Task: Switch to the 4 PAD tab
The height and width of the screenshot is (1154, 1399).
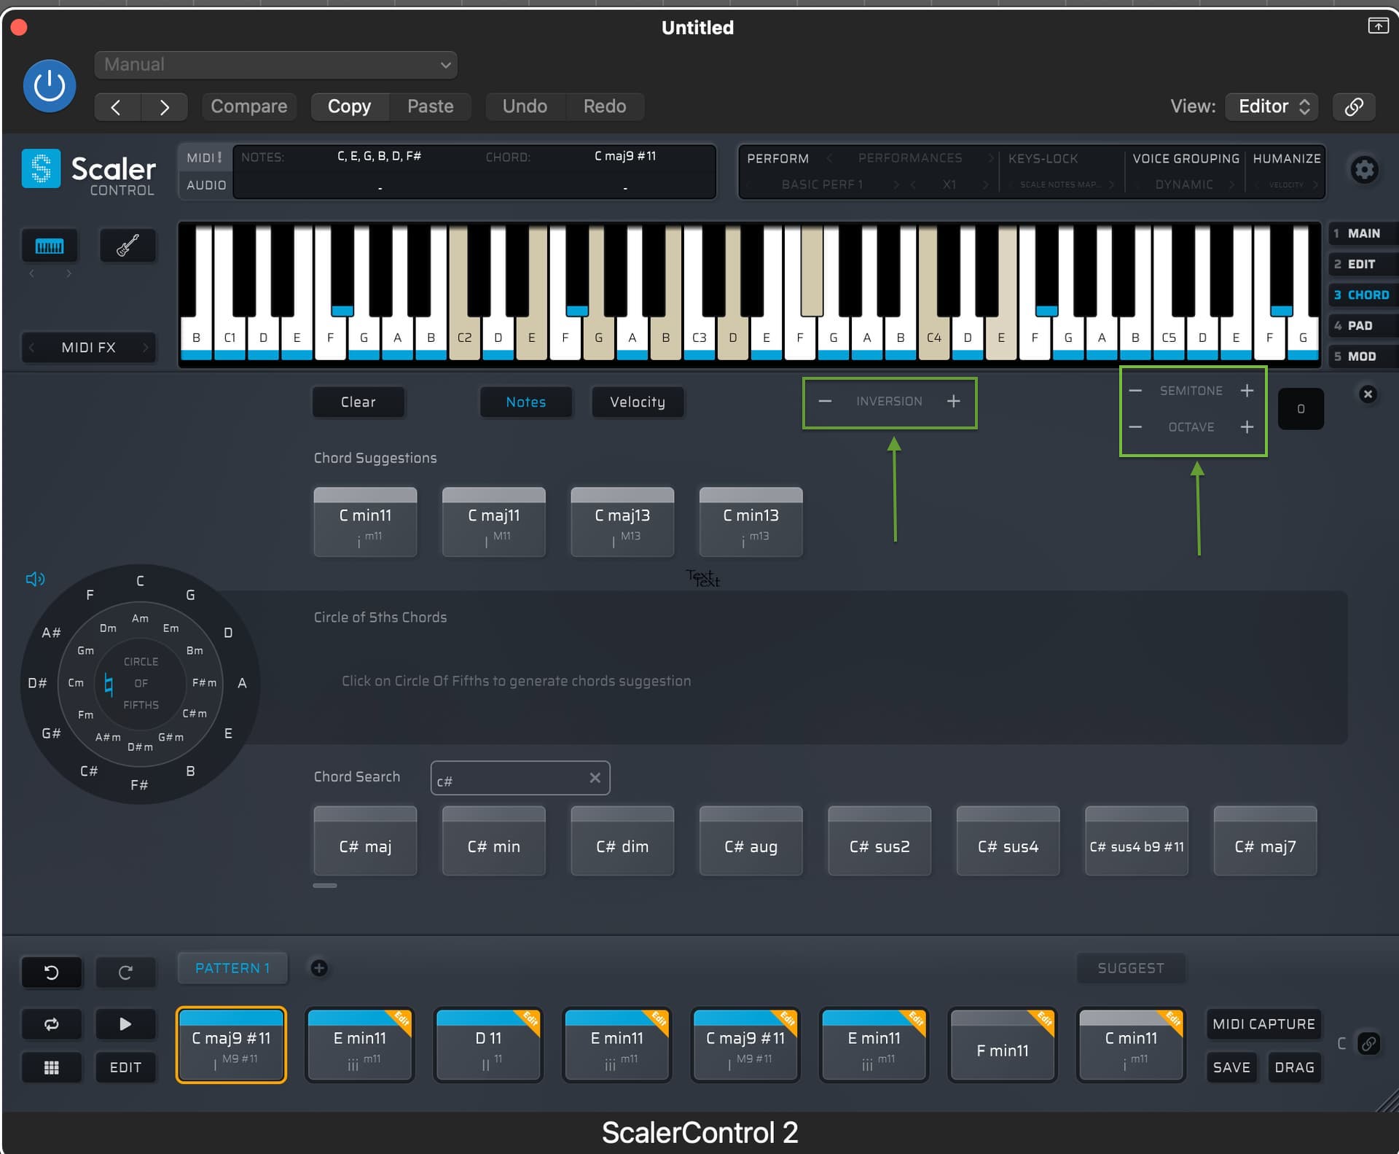Action: click(1360, 325)
